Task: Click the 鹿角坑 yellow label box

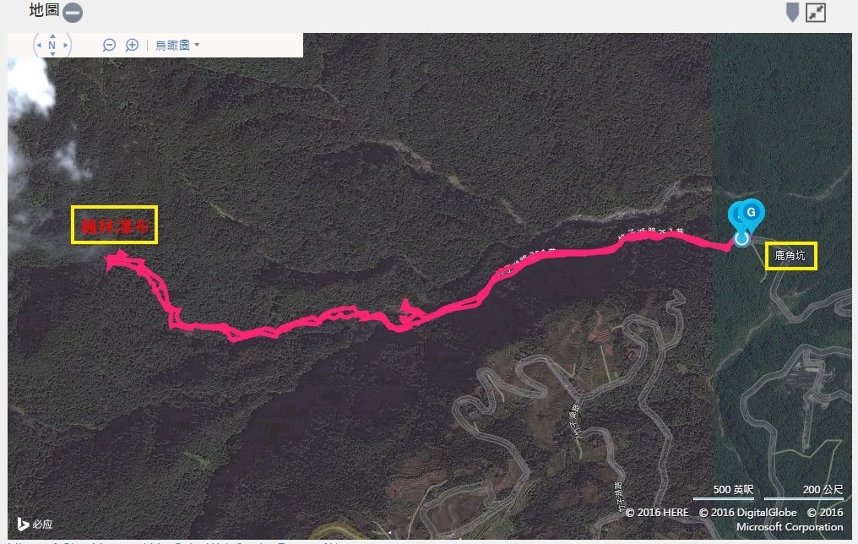Action: (790, 256)
